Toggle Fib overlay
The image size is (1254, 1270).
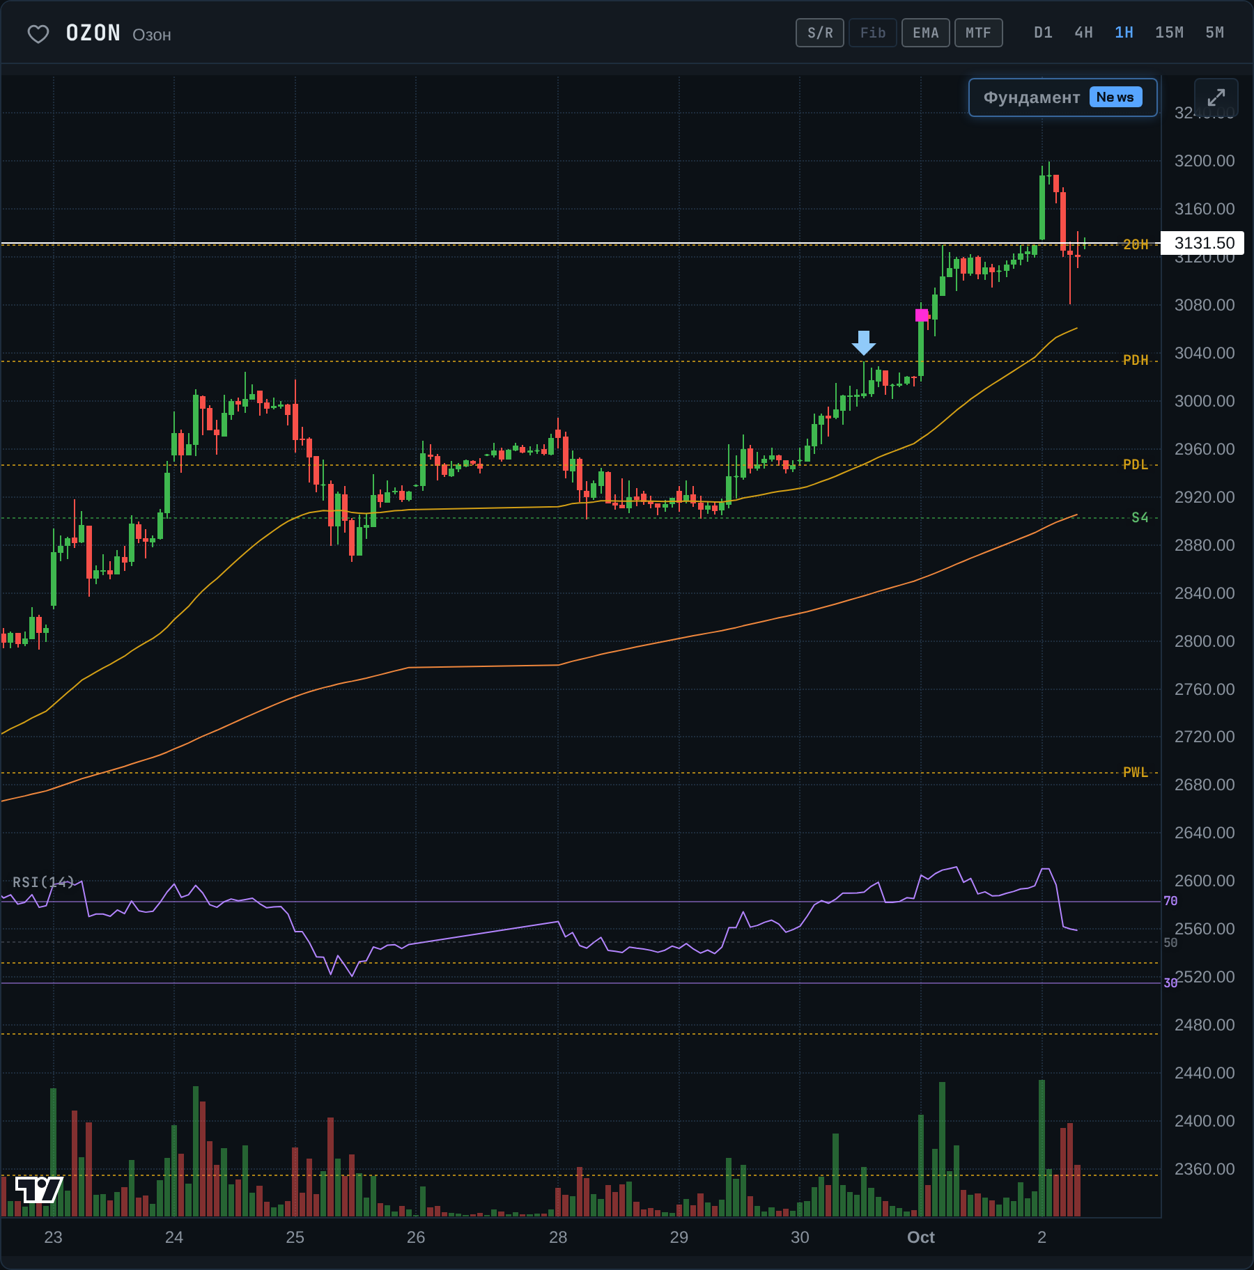tap(873, 33)
